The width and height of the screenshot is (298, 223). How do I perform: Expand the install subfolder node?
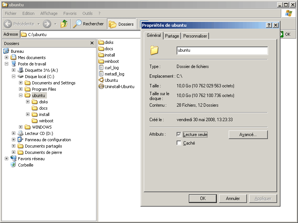[x=28, y=114]
